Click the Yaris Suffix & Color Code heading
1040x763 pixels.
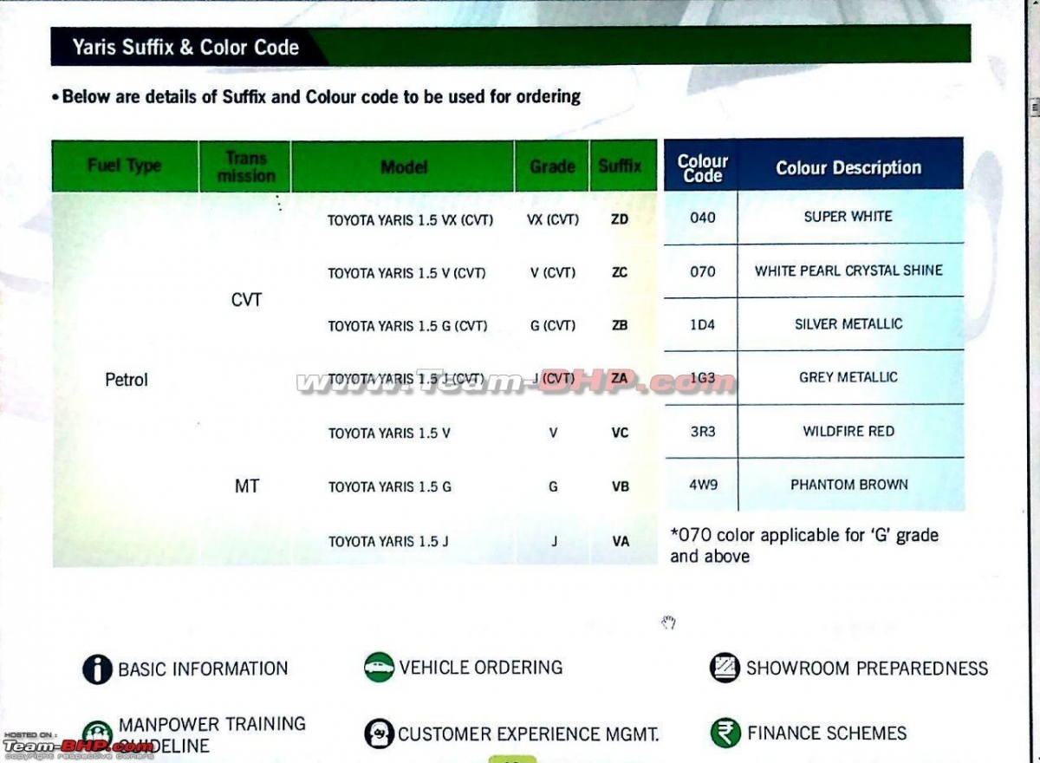coord(185,48)
